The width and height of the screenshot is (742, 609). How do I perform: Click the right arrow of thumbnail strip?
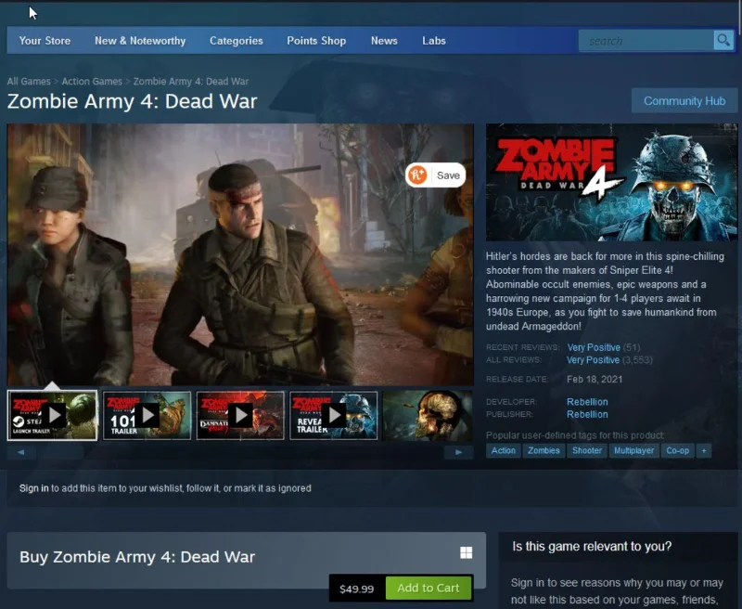coord(458,452)
